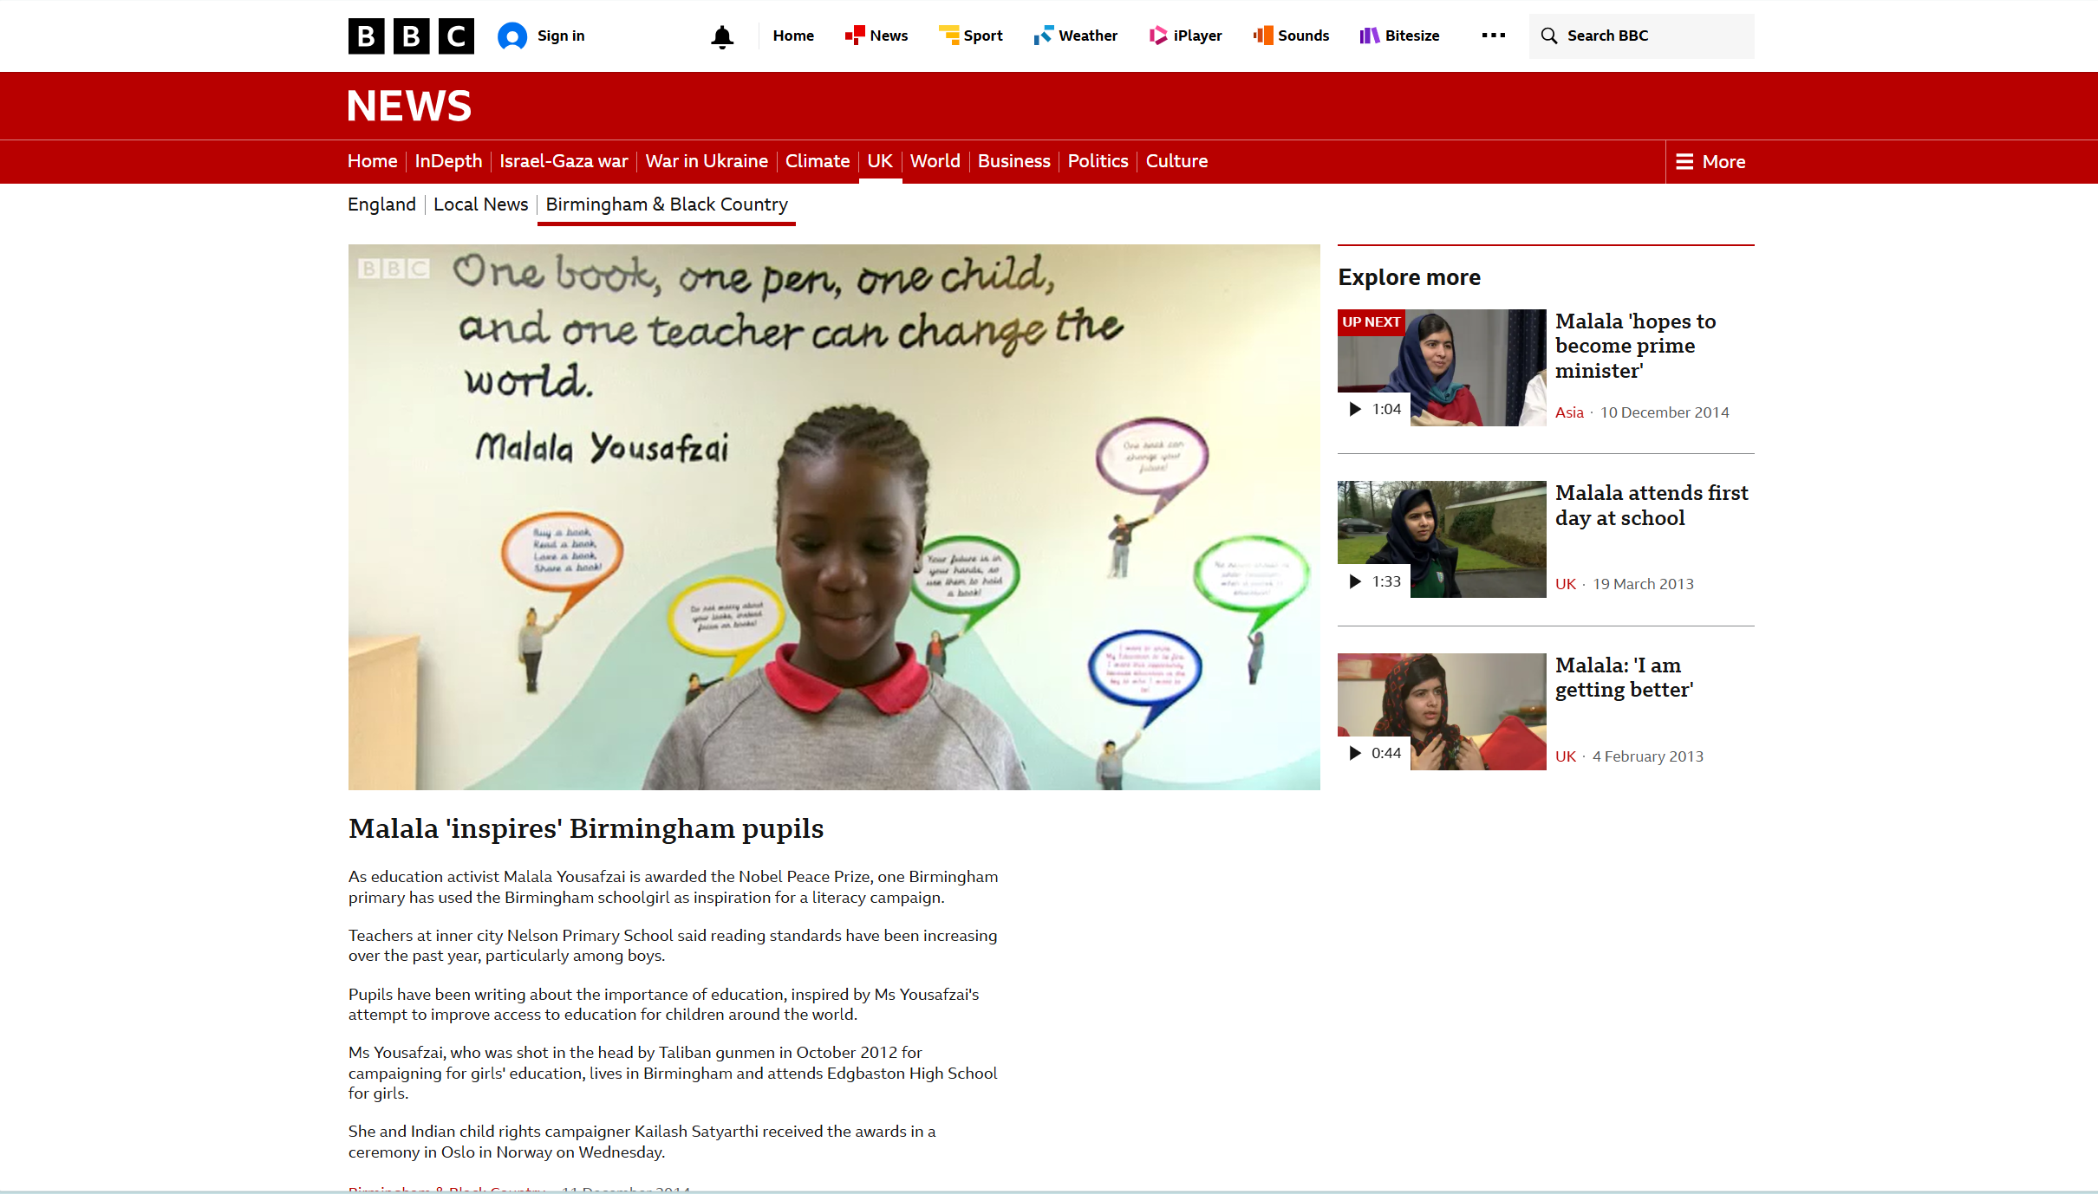Screen dimensions: 2098x1194
Task: Open iPlayer from the header
Action: [1185, 36]
